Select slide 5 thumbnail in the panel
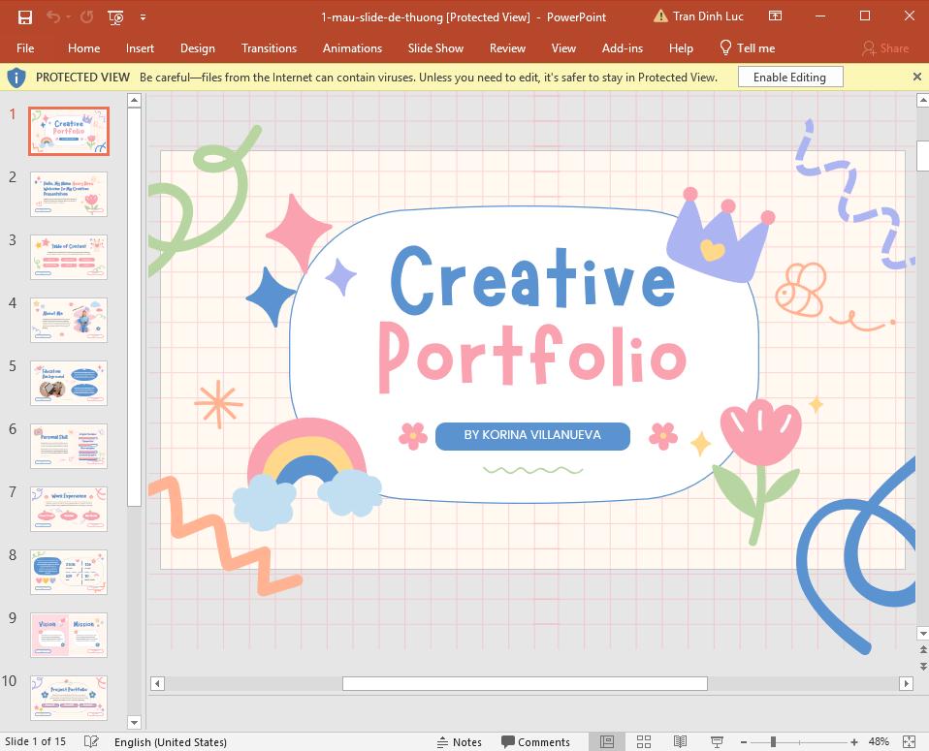929x751 pixels. (68, 383)
